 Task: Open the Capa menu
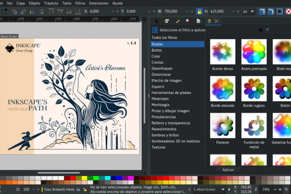click(20, 3)
